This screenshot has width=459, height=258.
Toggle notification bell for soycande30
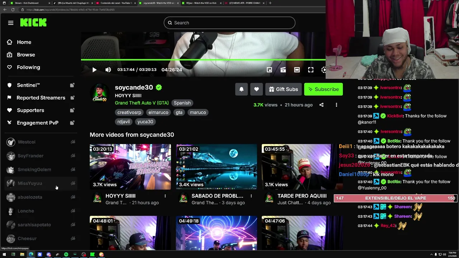(241, 89)
